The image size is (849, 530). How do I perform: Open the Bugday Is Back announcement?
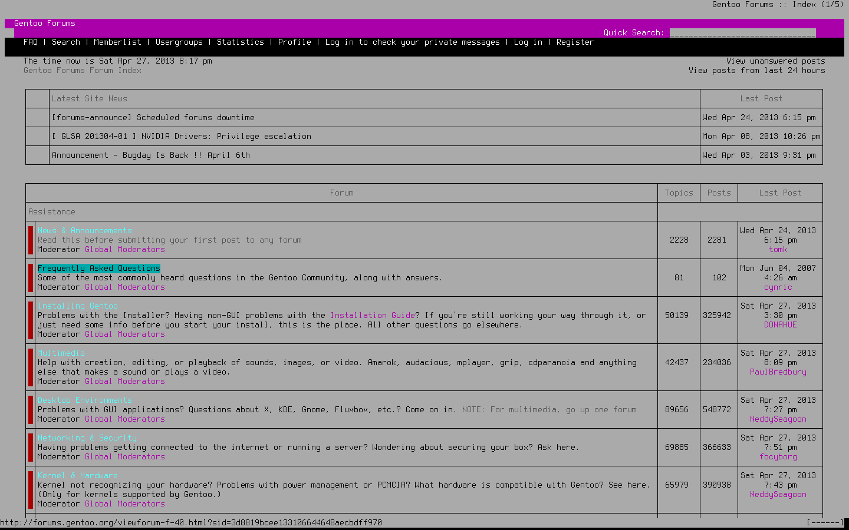tap(151, 155)
